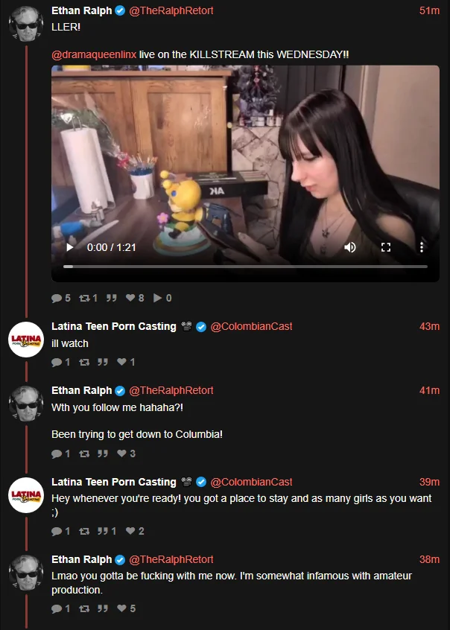The width and height of the screenshot is (450, 630).
Task: Open the Latina Casting avatar on the 39m reply
Action: point(26,495)
